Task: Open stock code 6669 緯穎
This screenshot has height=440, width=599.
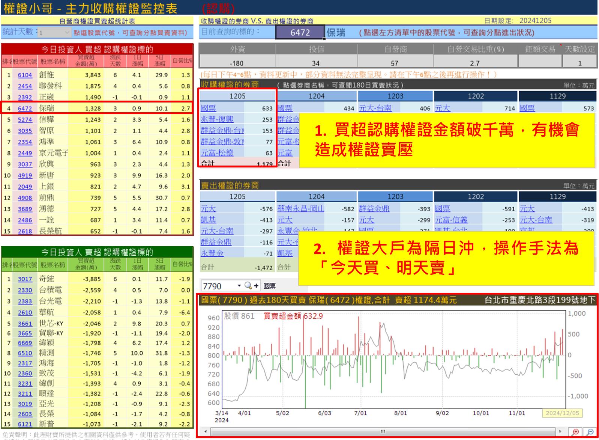Action: [x=25, y=343]
